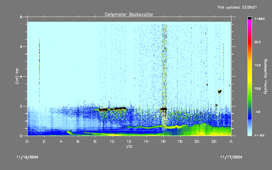Click the y-axis tick label "2"
The width and height of the screenshot is (272, 170).
(x=21, y=106)
